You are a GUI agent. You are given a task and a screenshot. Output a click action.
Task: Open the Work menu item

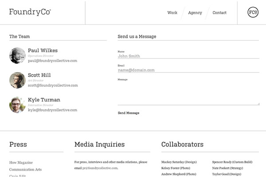click(172, 13)
